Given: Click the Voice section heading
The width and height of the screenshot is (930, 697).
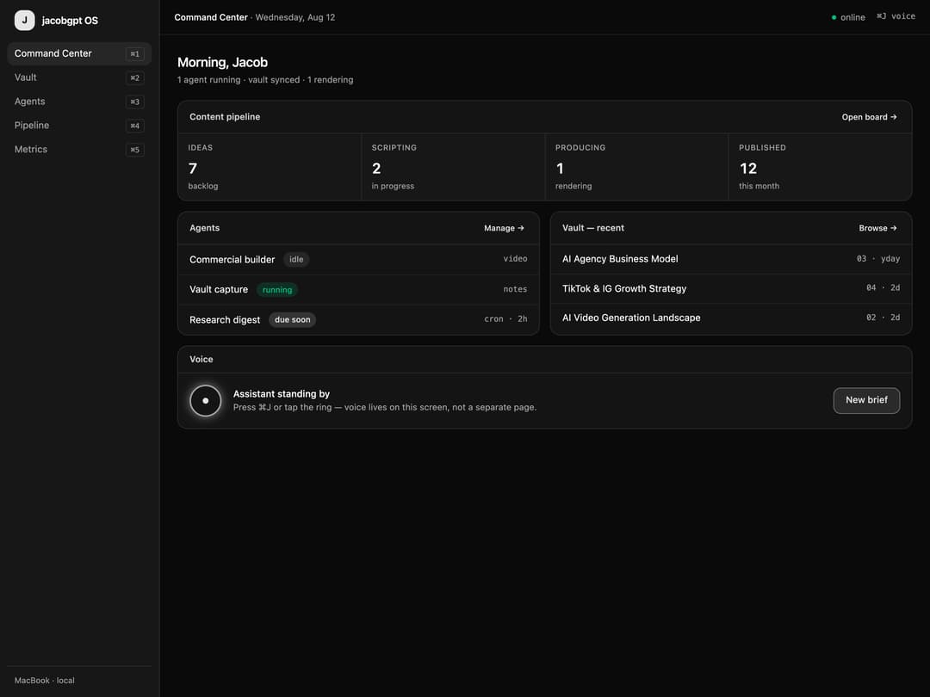Looking at the screenshot, I should tap(201, 359).
